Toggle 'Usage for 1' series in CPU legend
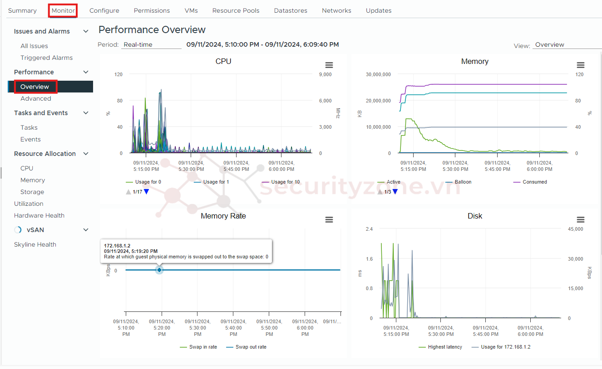The height and width of the screenshot is (369, 602). (x=212, y=182)
